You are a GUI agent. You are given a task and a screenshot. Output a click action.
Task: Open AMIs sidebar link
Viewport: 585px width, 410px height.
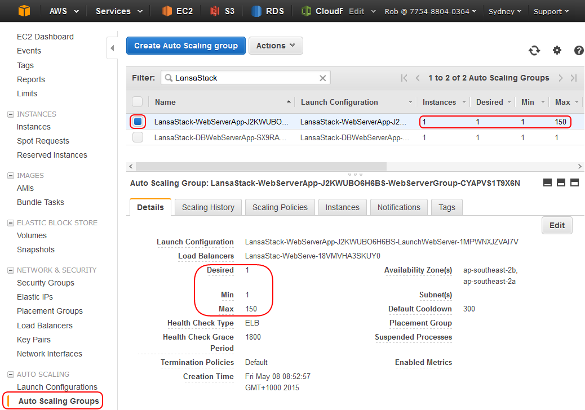(x=25, y=188)
